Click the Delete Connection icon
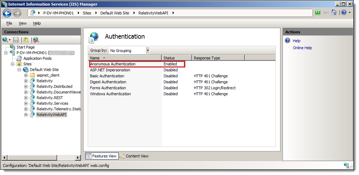 (x=36, y=40)
